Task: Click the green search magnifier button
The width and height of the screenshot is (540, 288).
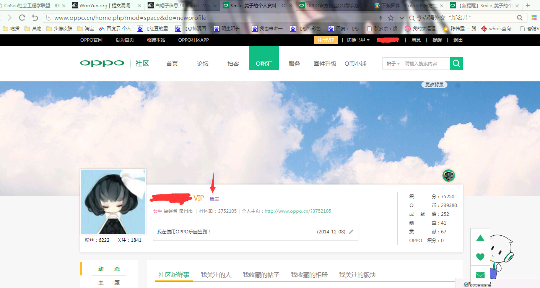Action: click(x=456, y=63)
